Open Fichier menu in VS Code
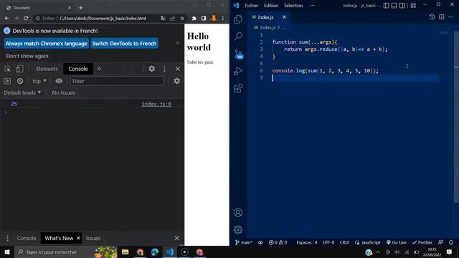The height and width of the screenshot is (258, 459). pyautogui.click(x=251, y=5)
